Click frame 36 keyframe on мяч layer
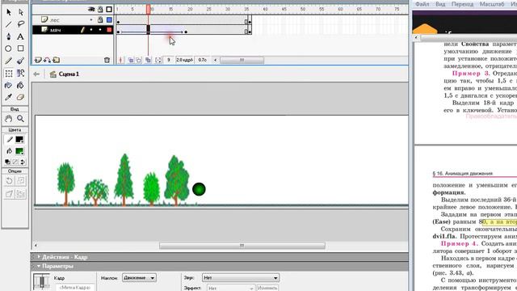The height and width of the screenshot is (291, 517). coord(250,32)
